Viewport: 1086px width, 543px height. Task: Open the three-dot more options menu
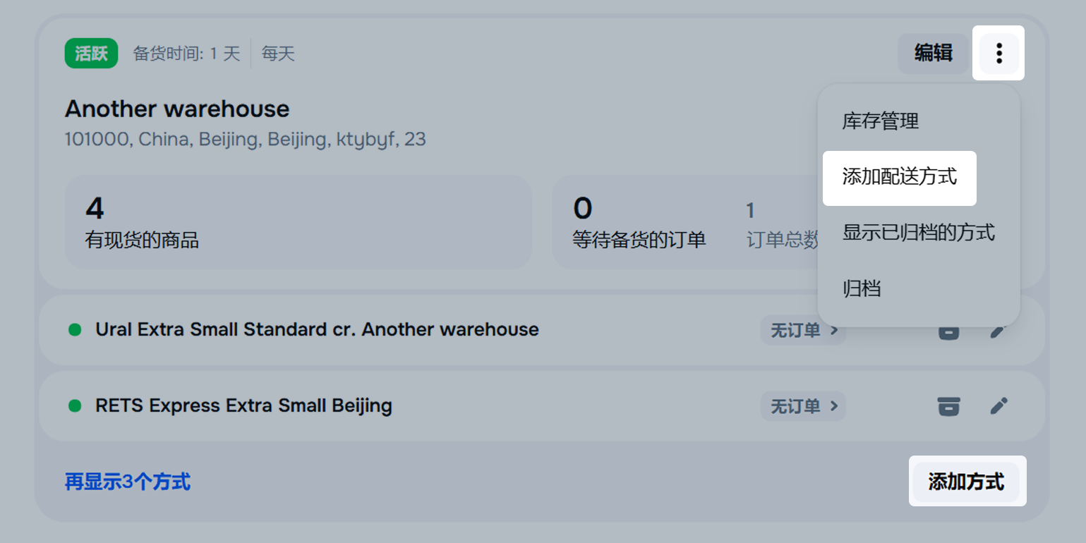[998, 53]
